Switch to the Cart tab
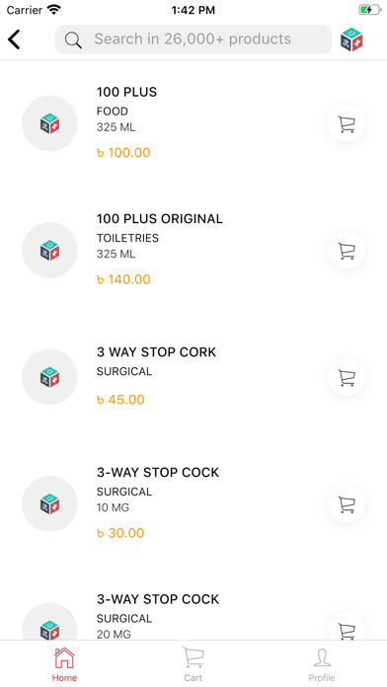 pos(193,664)
